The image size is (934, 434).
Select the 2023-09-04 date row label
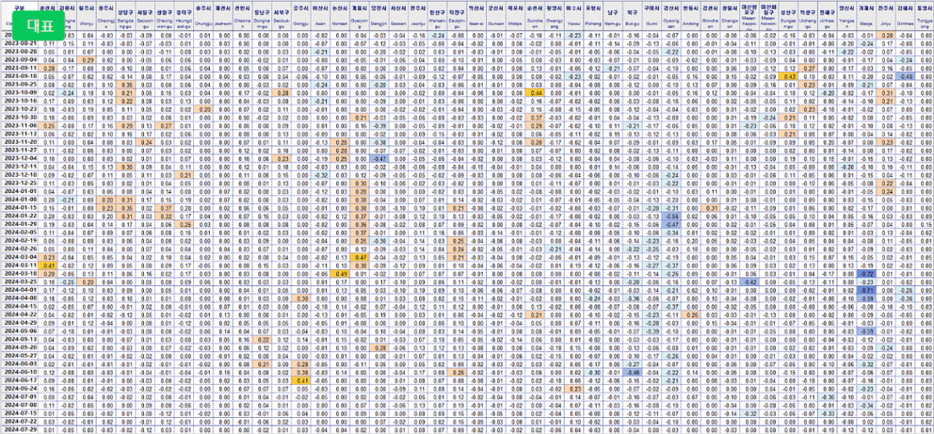coord(20,60)
